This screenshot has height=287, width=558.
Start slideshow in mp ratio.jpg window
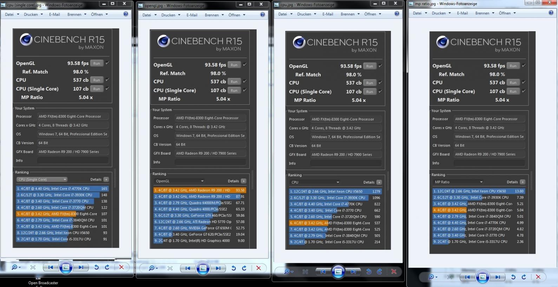point(482,277)
